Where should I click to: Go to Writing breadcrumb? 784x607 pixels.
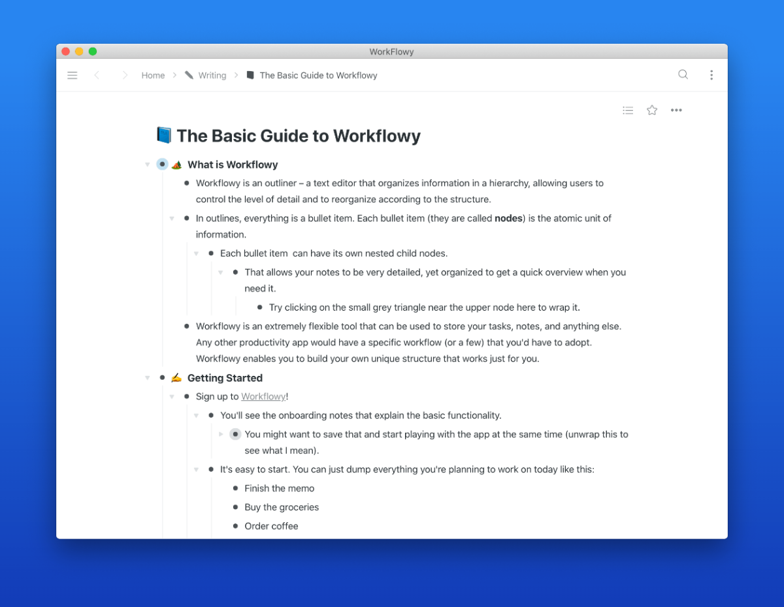coord(212,75)
